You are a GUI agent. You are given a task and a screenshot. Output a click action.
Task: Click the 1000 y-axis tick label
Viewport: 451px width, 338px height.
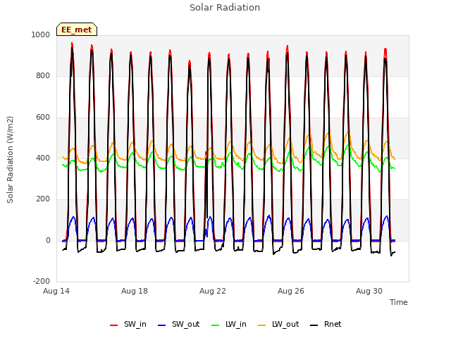point(41,35)
